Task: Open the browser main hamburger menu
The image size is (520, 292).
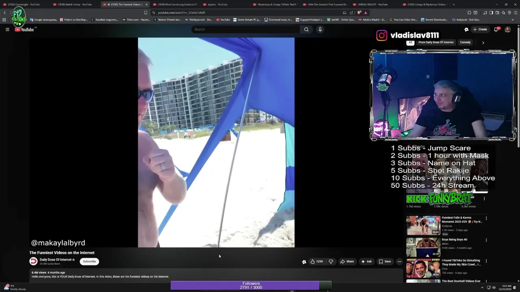Action: (516, 13)
